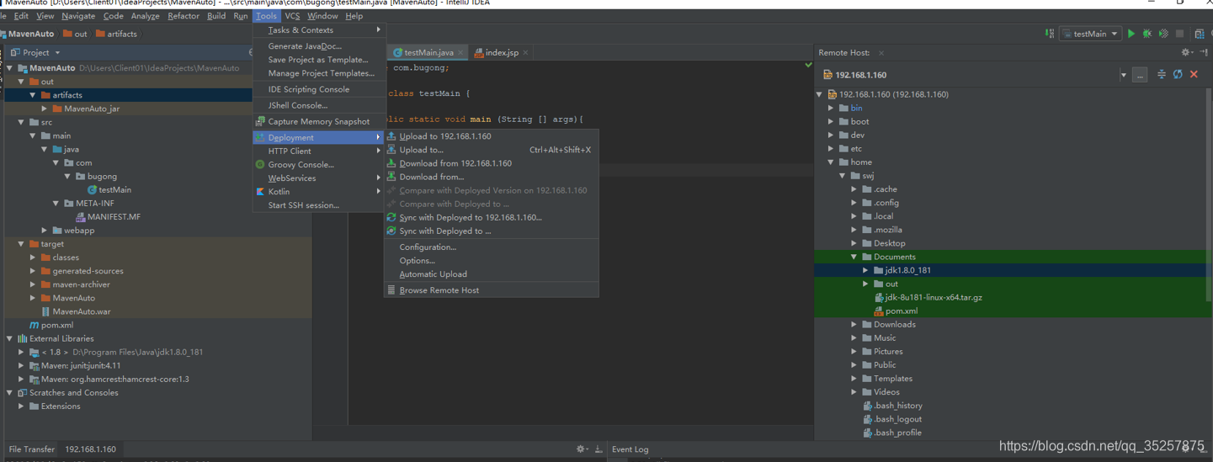1213x462 pixels.
Task: Choose Upload to... menu entry
Action: [492, 150]
